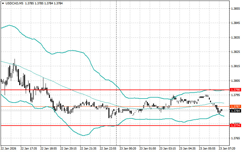
Task: Click the 22 Jan 21:35 time label
Action: point(88,149)
